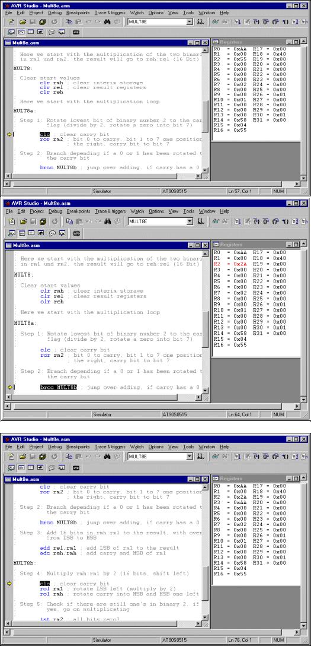311x646 pixels.
Task: Click highlighted 'clc' instruction in top code window
Action: [45, 134]
